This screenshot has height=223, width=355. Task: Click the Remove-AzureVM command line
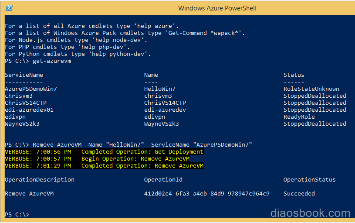pos(128,145)
